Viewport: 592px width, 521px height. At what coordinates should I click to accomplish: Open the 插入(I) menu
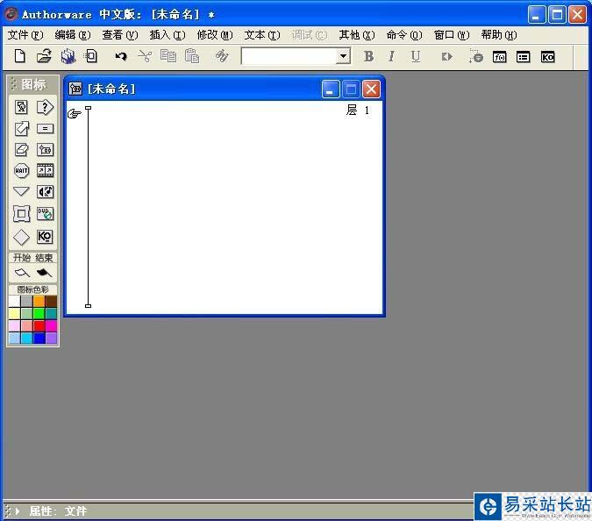coord(168,35)
